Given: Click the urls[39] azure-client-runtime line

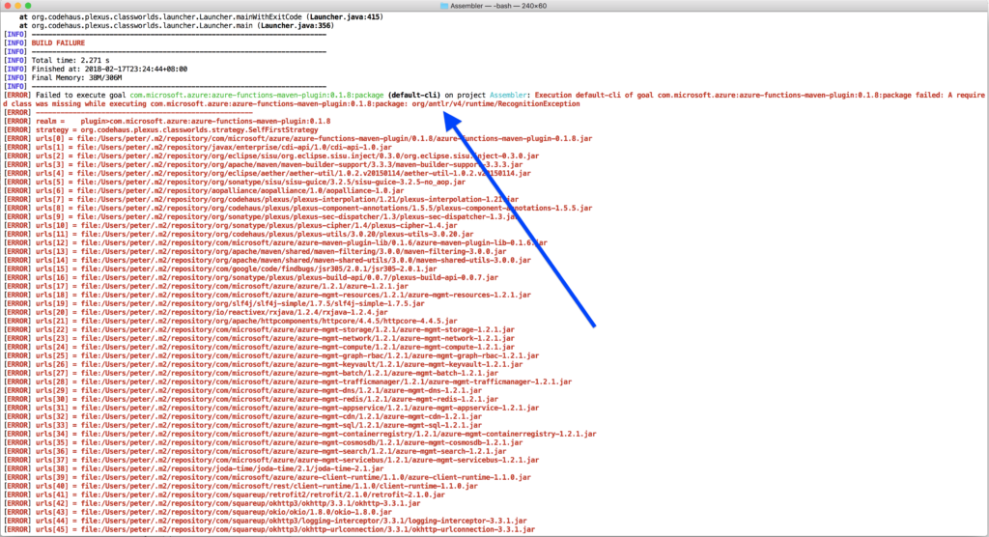Looking at the screenshot, I should 268,477.
